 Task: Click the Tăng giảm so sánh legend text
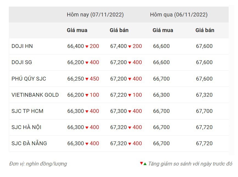pos(190,164)
